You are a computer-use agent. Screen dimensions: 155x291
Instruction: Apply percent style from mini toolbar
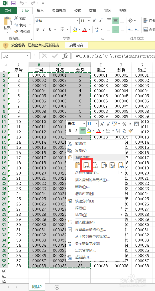(124, 124)
